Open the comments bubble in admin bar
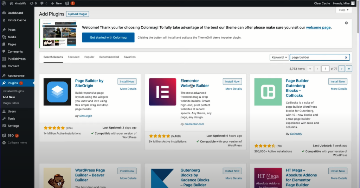The height and width of the screenshot is (188, 360). tap(43, 3)
